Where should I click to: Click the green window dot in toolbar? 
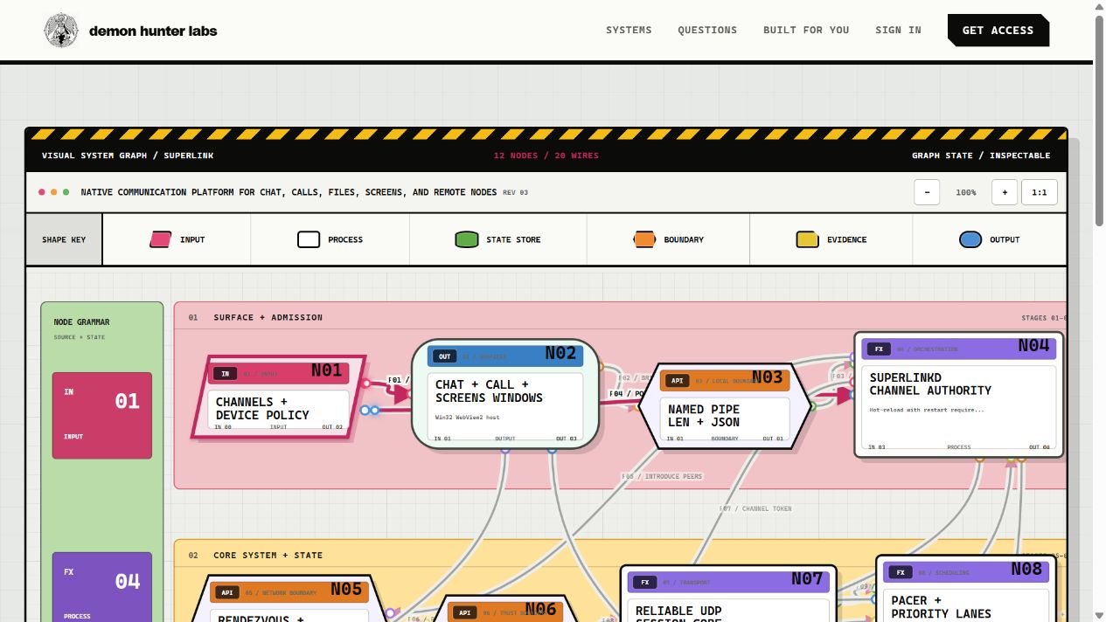click(66, 192)
